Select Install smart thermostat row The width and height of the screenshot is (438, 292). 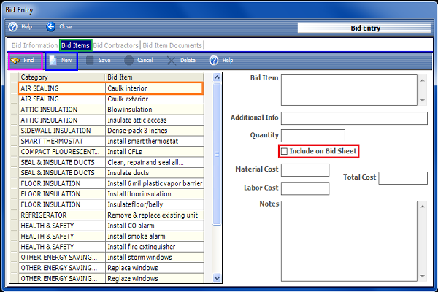point(111,141)
